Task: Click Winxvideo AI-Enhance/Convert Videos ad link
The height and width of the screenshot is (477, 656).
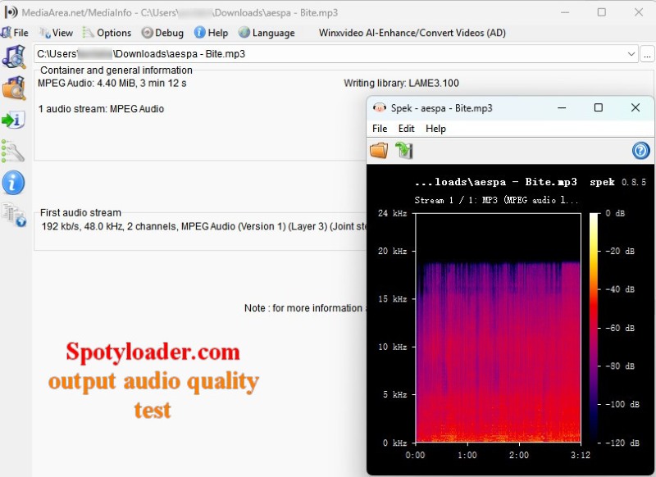Action: point(412,33)
